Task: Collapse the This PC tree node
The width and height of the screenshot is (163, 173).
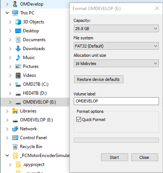Action: point(7,13)
